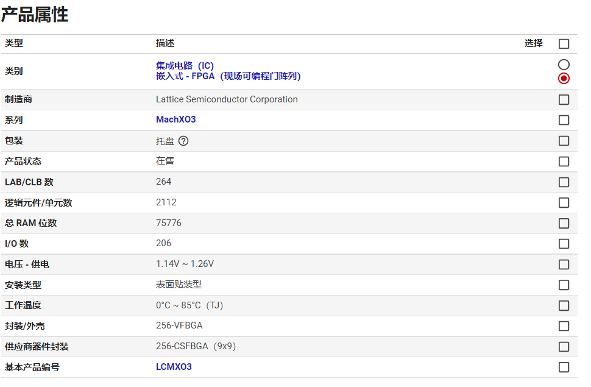Image resolution: width=591 pixels, height=387 pixels.
Task: Open the 集成电路（IC）category link
Action: (185, 66)
